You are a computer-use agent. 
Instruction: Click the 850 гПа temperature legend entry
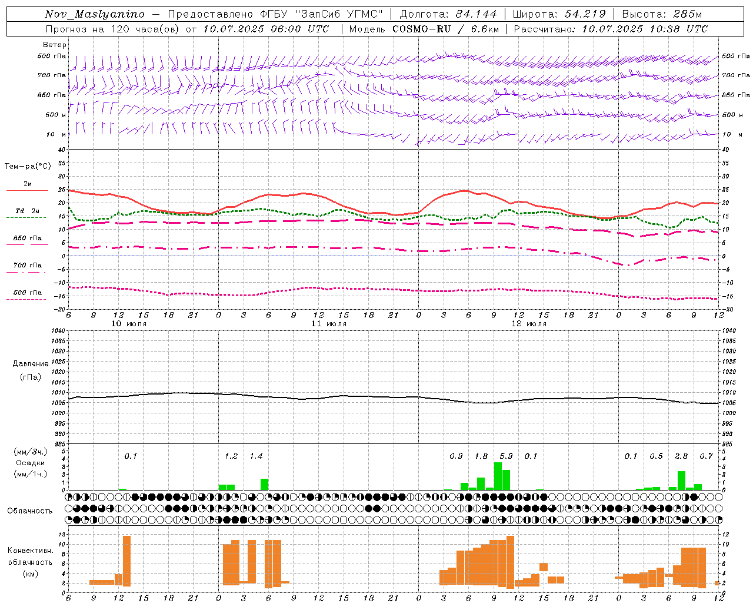pos(27,238)
